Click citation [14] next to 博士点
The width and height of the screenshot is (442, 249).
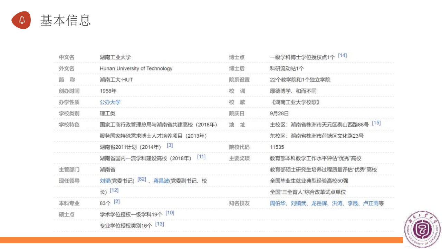click(x=342, y=55)
